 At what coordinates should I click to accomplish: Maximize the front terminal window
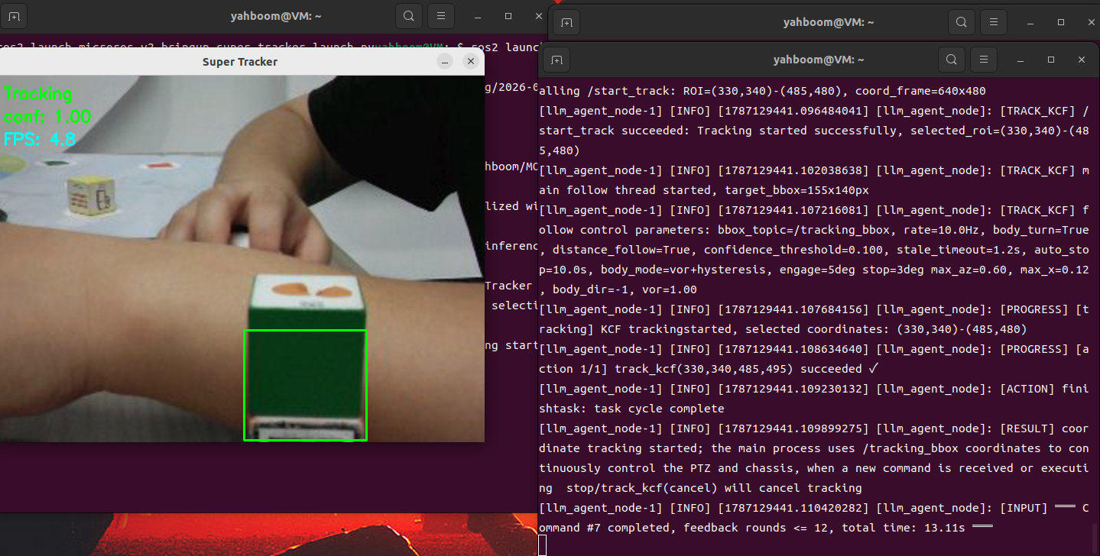(x=1051, y=59)
